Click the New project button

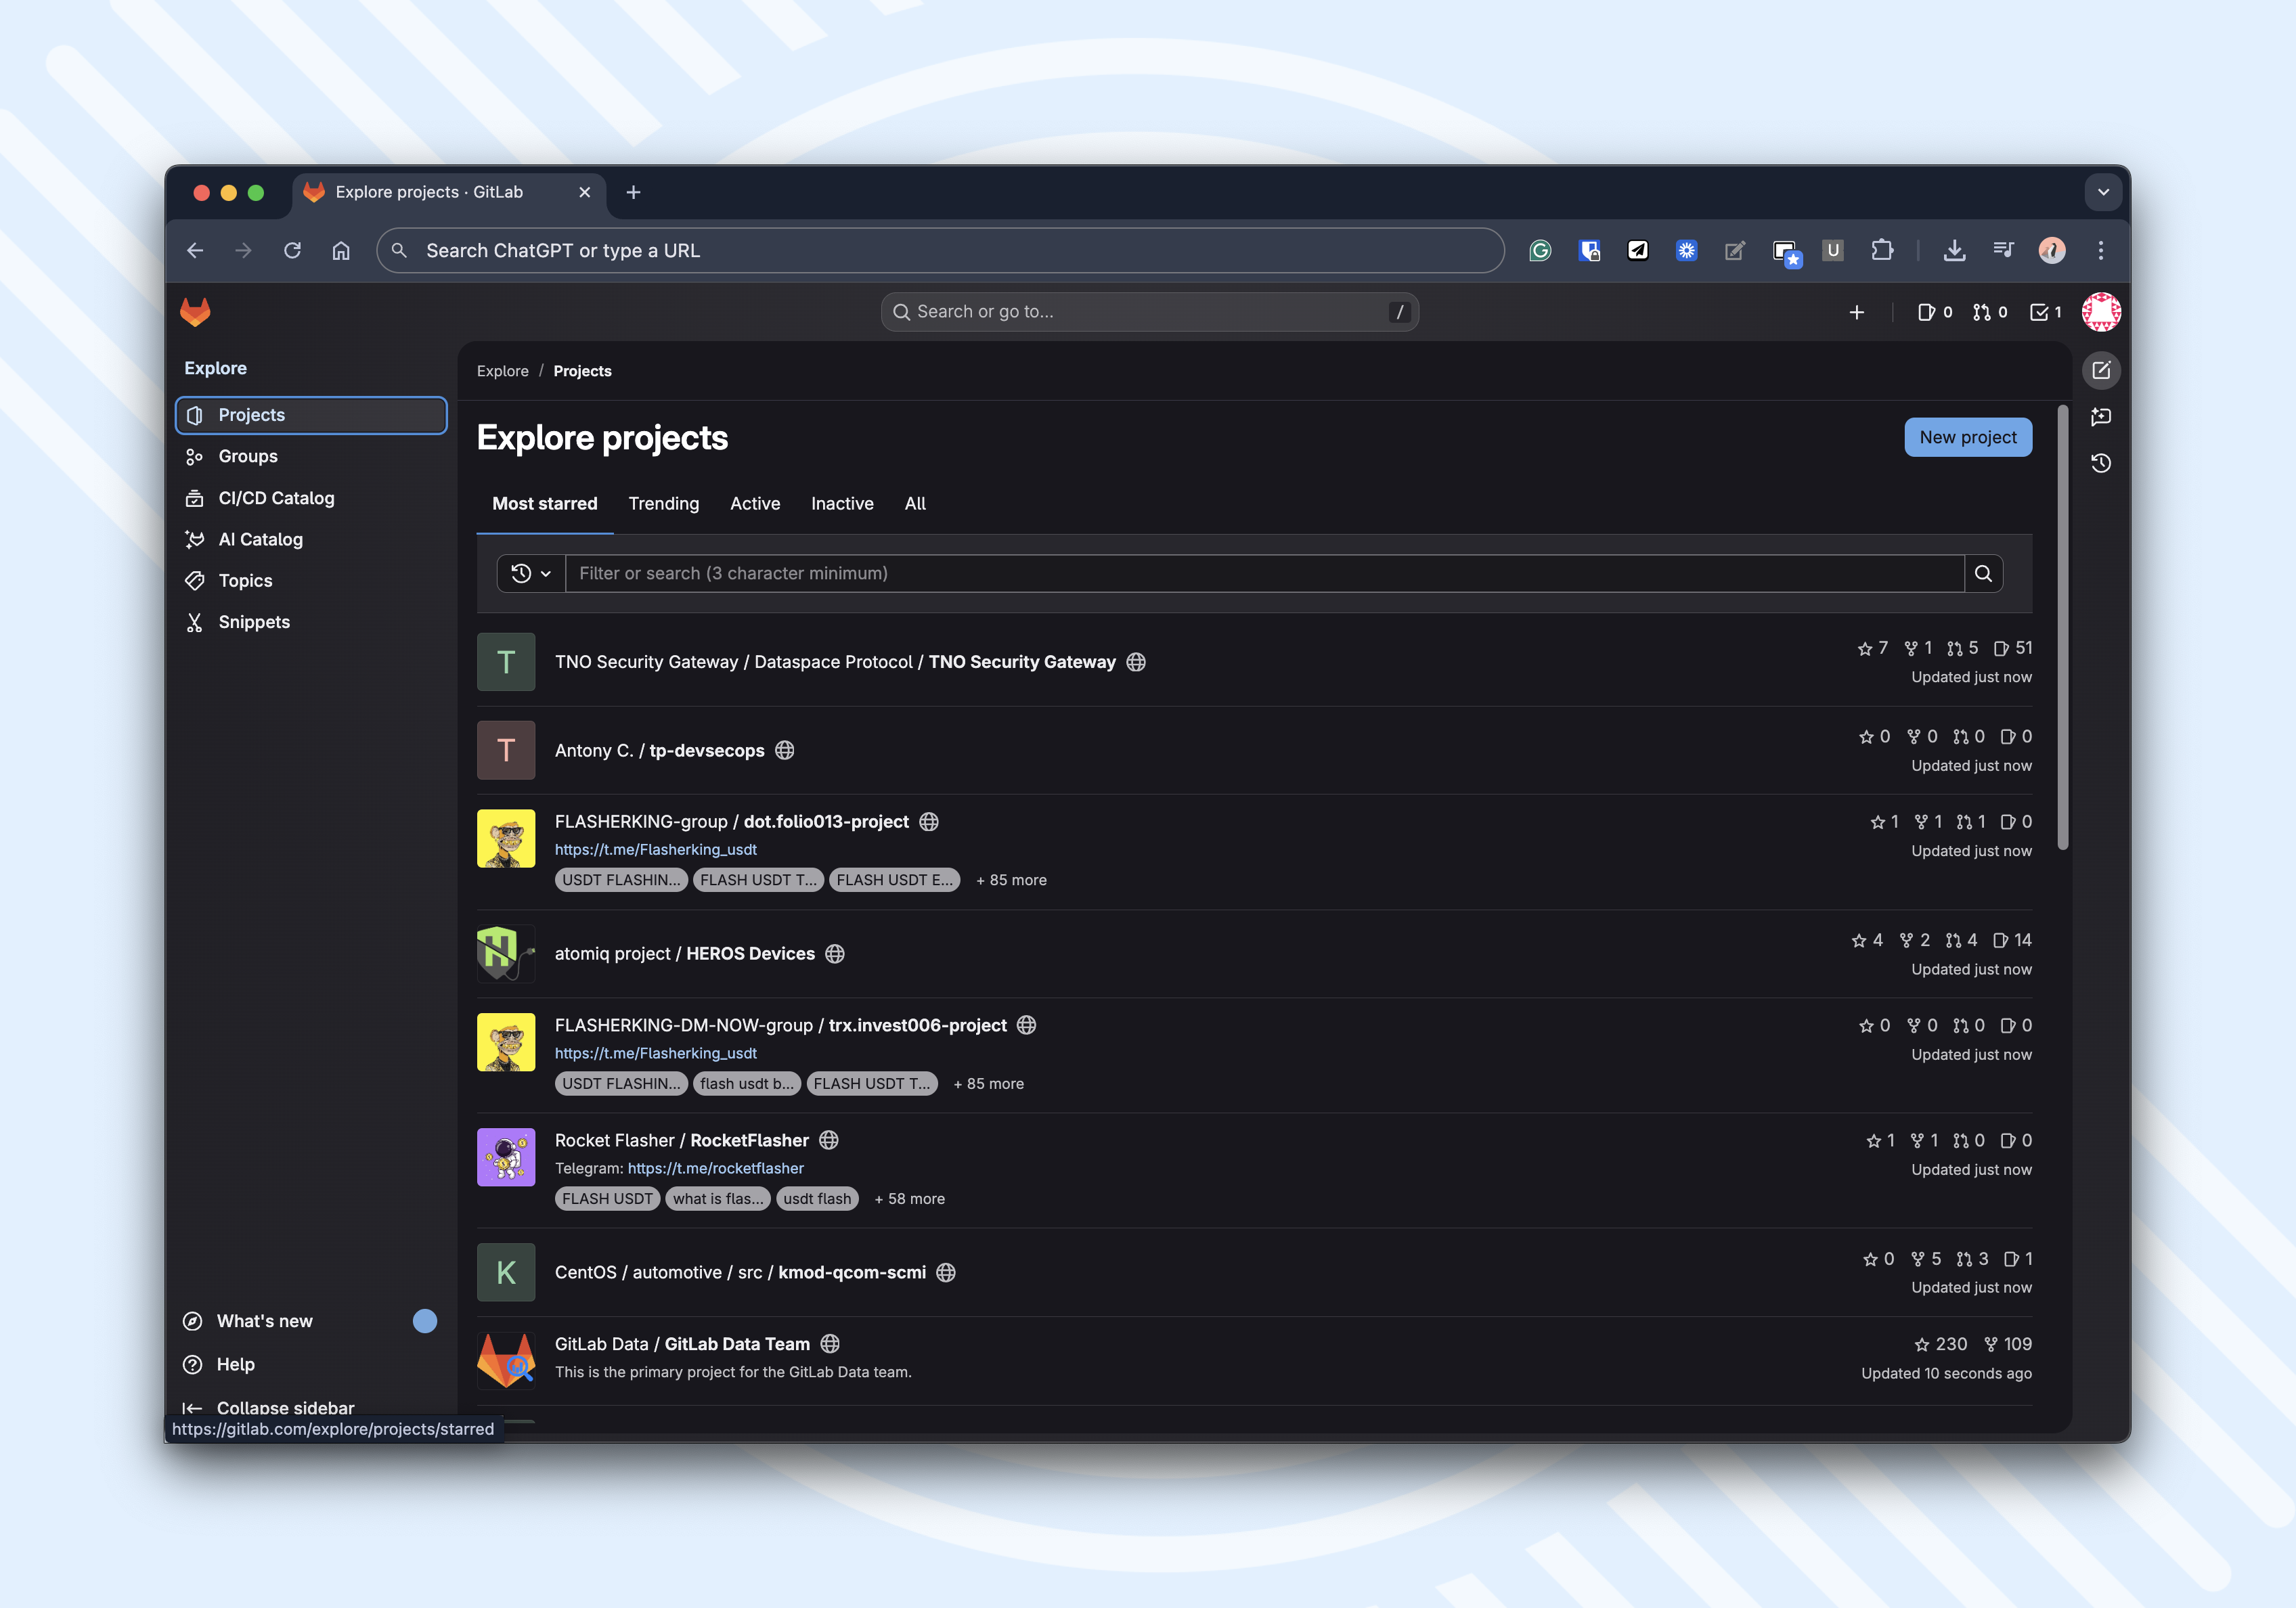click(1967, 437)
